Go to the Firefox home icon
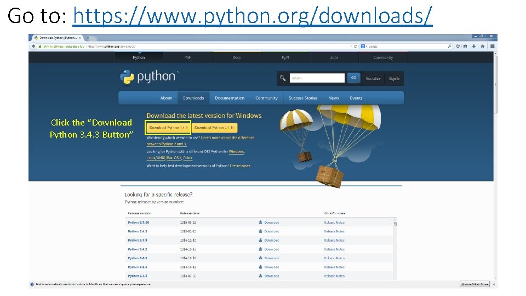The width and height of the screenshot is (526, 296). click(482, 46)
